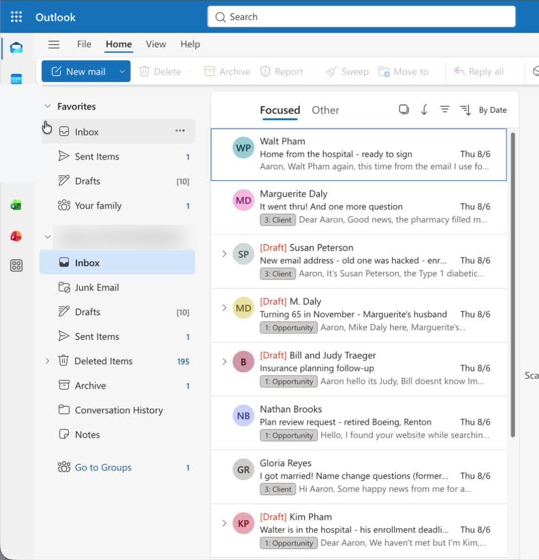
Task: Open Deleted Items folder showing 195
Action: (118, 361)
